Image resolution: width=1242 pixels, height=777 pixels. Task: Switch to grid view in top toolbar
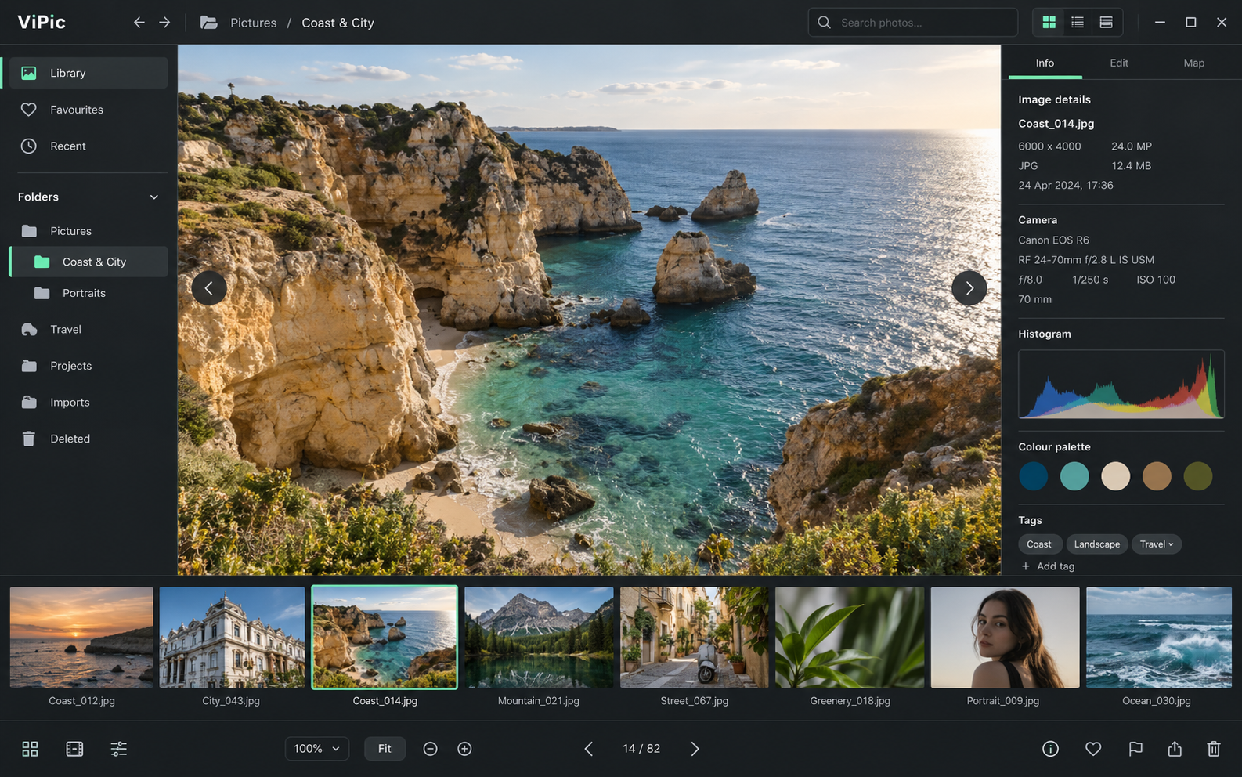tap(1049, 23)
